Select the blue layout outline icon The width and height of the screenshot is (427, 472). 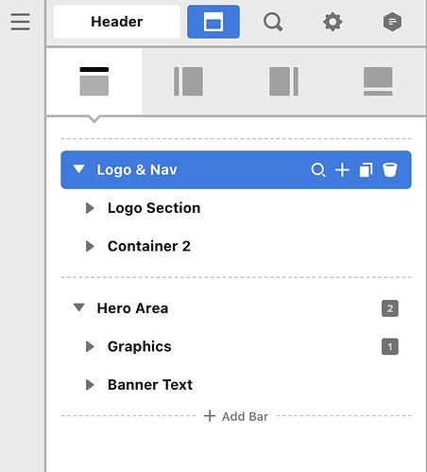click(x=213, y=22)
